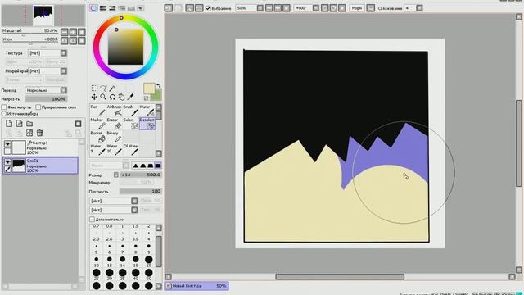The image size is (524, 295).
Task: Create a new normal layer
Action: (9, 124)
